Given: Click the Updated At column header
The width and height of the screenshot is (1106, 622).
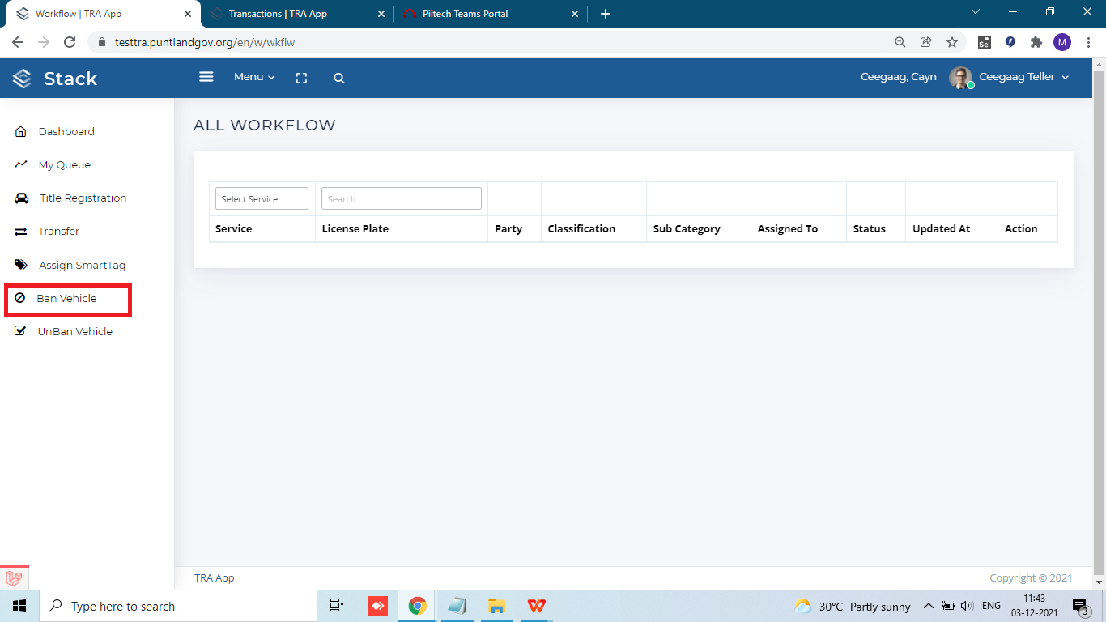Looking at the screenshot, I should click(941, 229).
